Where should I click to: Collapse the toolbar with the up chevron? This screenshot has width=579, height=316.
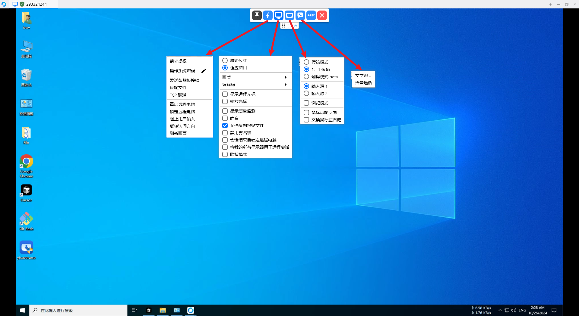coord(296,26)
